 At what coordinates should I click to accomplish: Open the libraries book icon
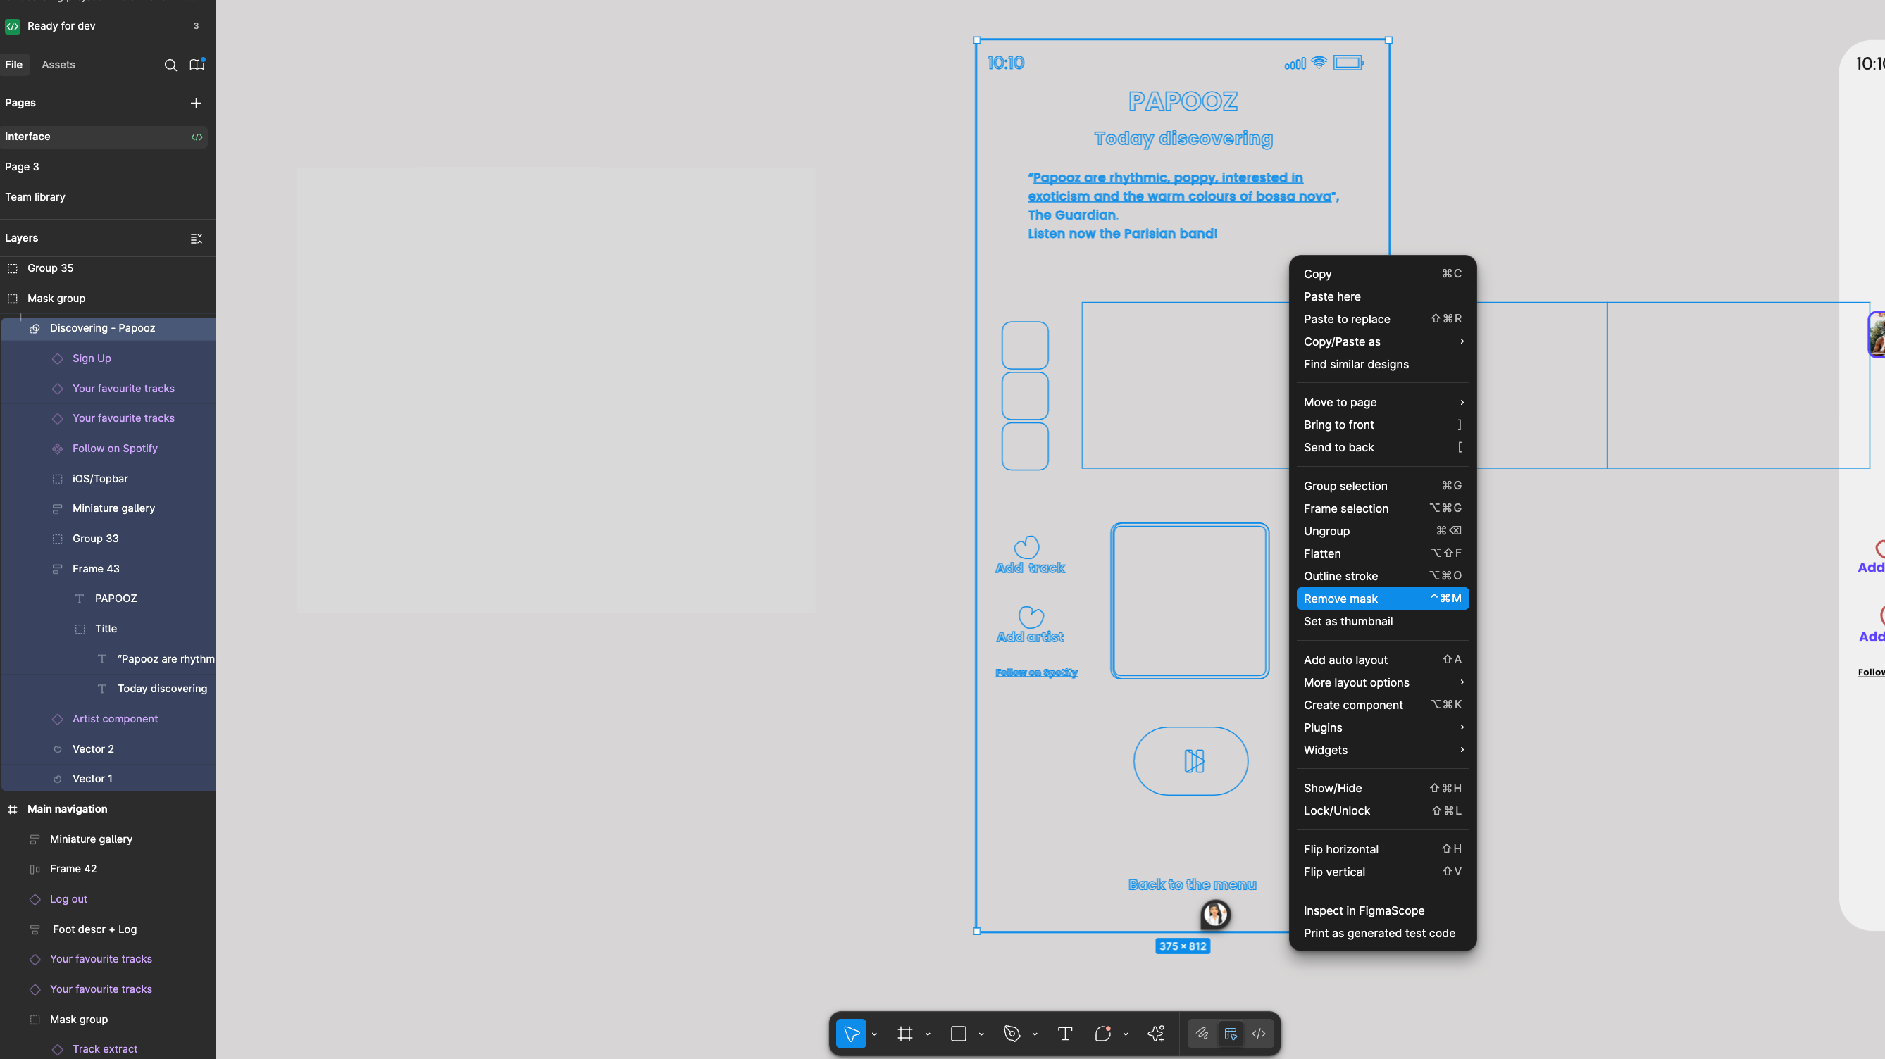197,64
